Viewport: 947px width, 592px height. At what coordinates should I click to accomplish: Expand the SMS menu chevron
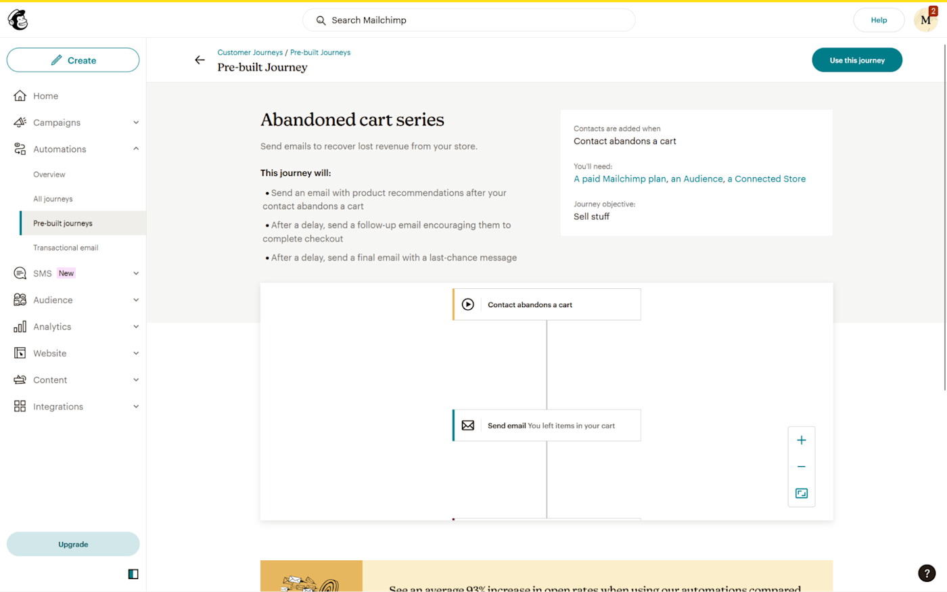pos(136,273)
